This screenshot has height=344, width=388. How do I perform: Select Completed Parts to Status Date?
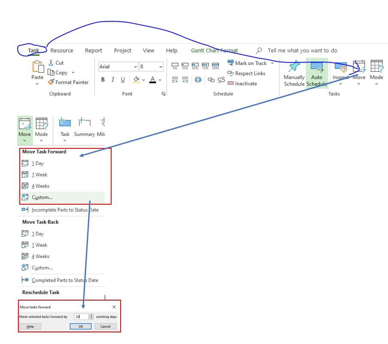62,280
